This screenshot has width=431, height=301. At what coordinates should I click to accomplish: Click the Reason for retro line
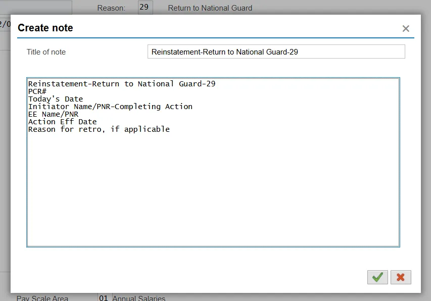click(x=99, y=129)
